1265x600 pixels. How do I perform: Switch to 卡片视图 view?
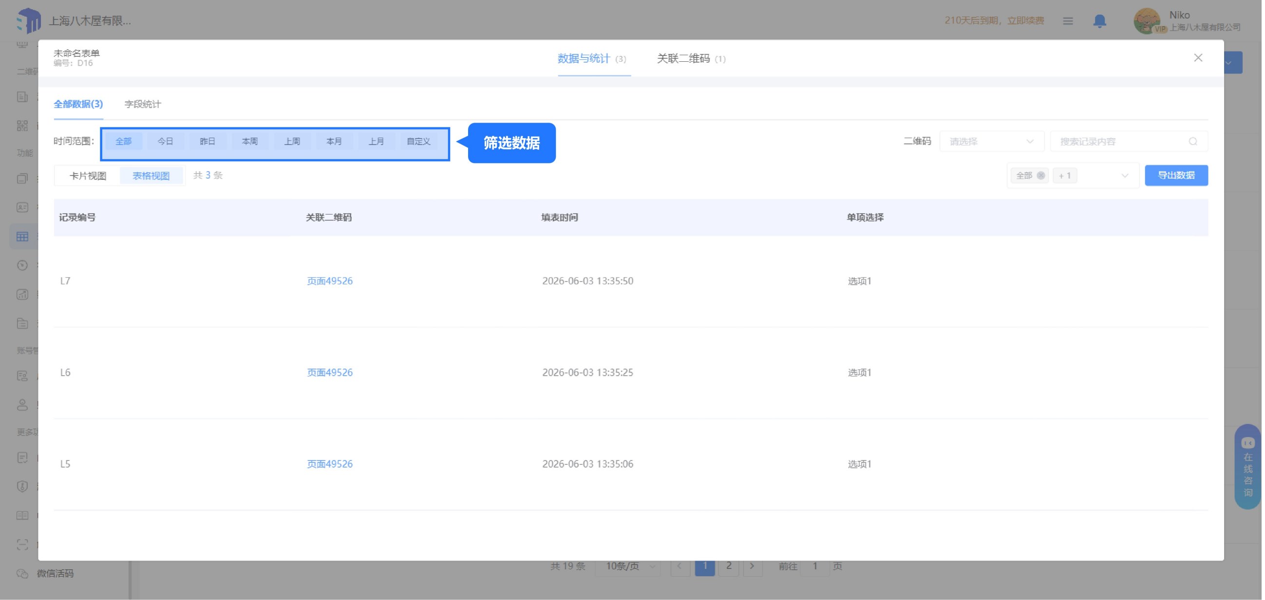pyautogui.click(x=88, y=176)
